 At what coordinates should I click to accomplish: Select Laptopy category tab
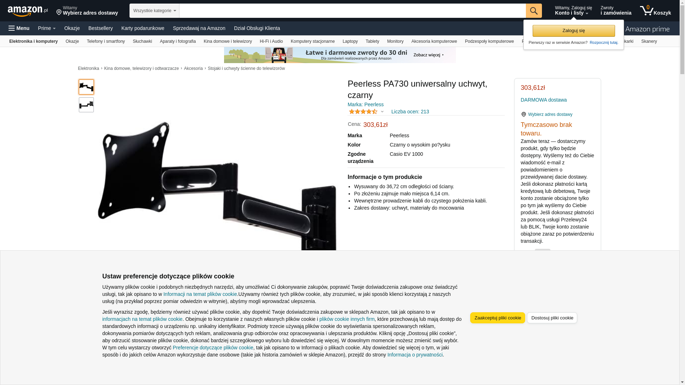(x=350, y=41)
